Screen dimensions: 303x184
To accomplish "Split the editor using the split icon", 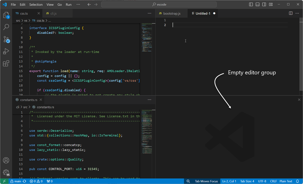I will (x=291, y=13).
